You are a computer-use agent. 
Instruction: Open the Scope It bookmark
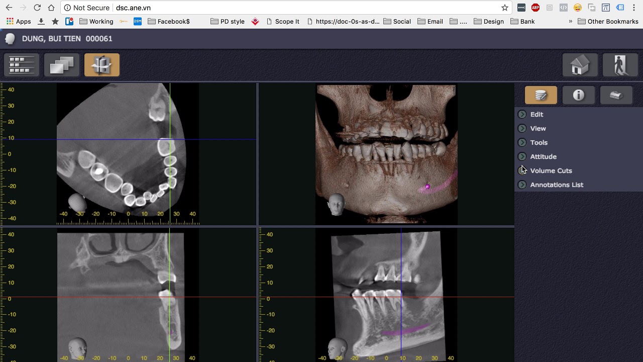click(x=282, y=22)
